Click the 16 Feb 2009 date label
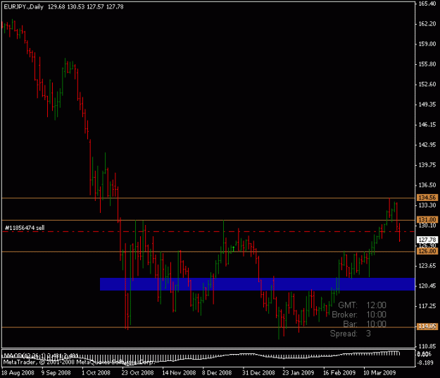 tap(339, 372)
